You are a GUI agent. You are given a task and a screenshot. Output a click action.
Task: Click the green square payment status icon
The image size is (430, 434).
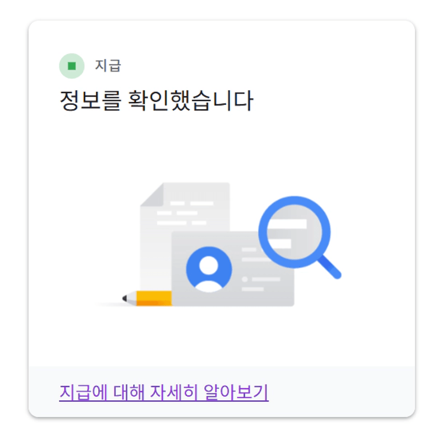pyautogui.click(x=72, y=66)
